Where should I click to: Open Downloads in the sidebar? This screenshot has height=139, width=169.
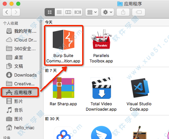coord(21,75)
